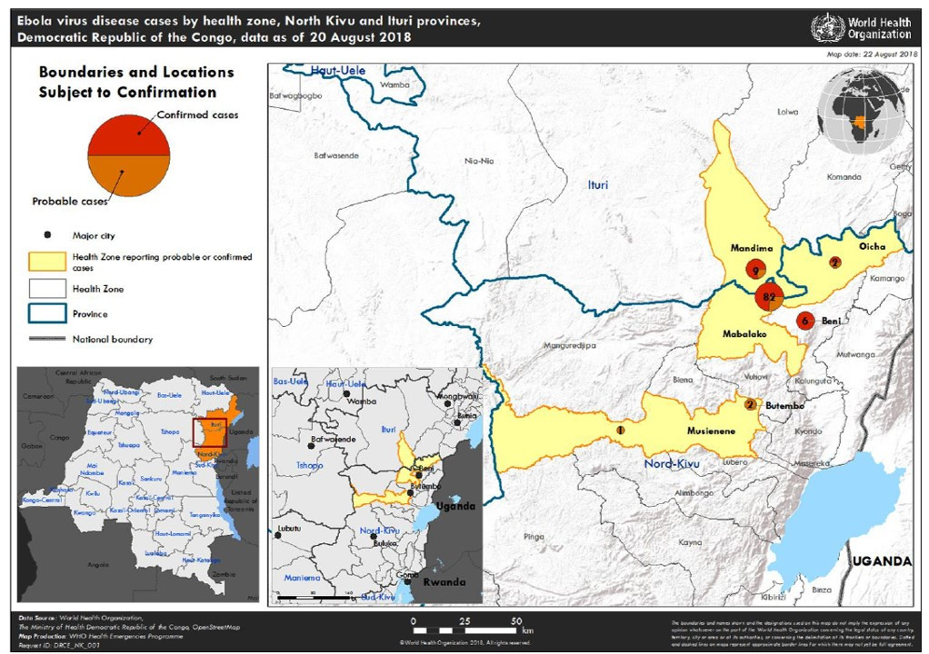Click the Musienene case circle labeled 1
929x654 pixels.
pyautogui.click(x=620, y=431)
